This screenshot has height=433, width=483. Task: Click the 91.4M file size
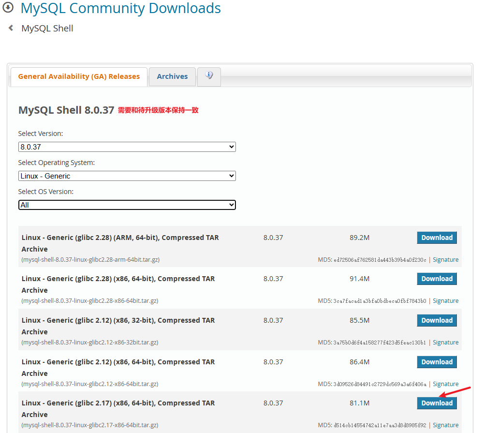pos(359,279)
